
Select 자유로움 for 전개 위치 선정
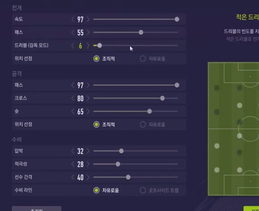click(152, 58)
